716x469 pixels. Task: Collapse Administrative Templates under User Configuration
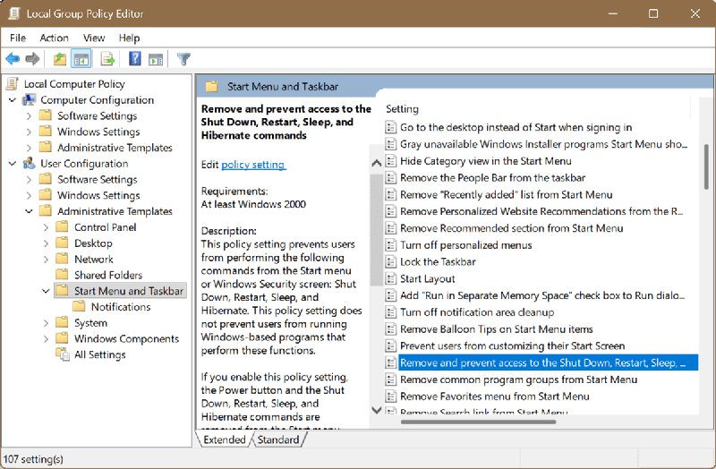(29, 211)
